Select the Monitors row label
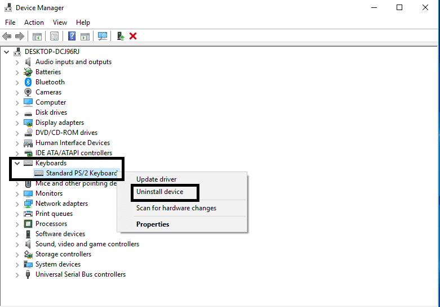This screenshot has height=307, width=440. [x=49, y=193]
